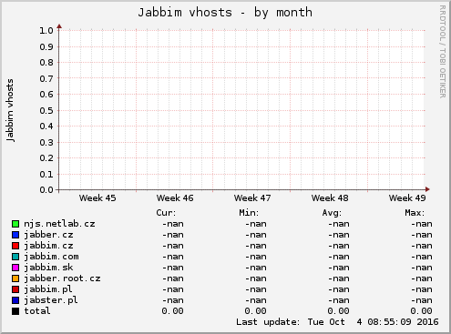Click the 0.8 y-axis value
The width and height of the screenshot is (451, 334).
(x=46, y=63)
